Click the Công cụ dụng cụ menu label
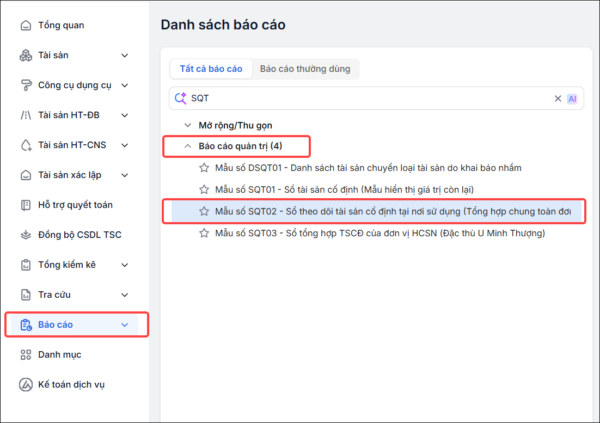The image size is (600, 423). click(75, 85)
